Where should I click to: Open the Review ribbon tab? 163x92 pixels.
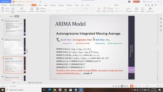pyautogui.click(x=77, y=5)
